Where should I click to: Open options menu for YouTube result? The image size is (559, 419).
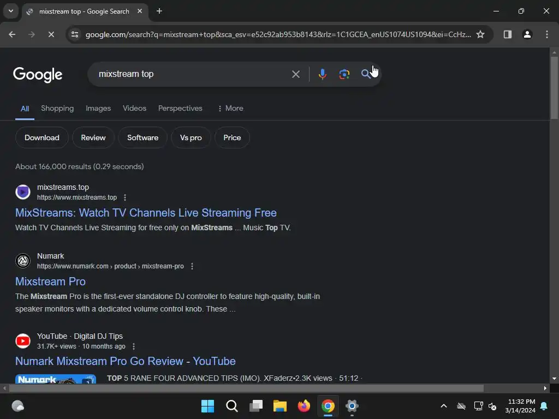pyautogui.click(x=134, y=346)
